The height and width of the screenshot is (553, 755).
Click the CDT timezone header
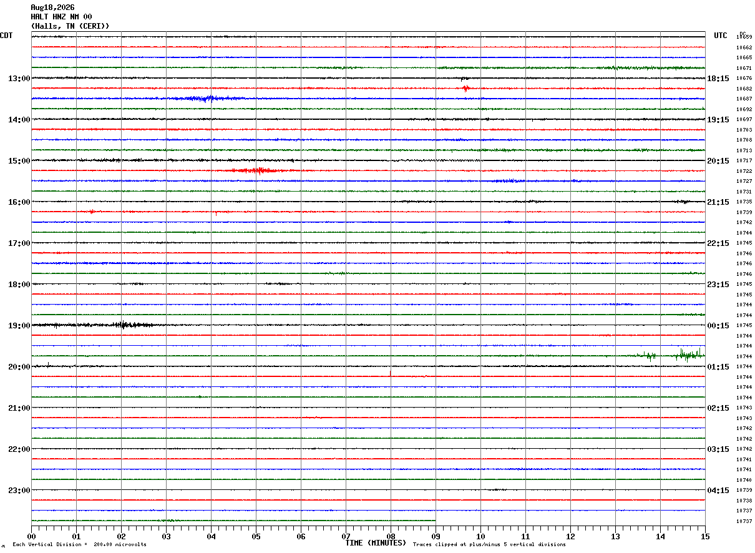(x=6, y=36)
